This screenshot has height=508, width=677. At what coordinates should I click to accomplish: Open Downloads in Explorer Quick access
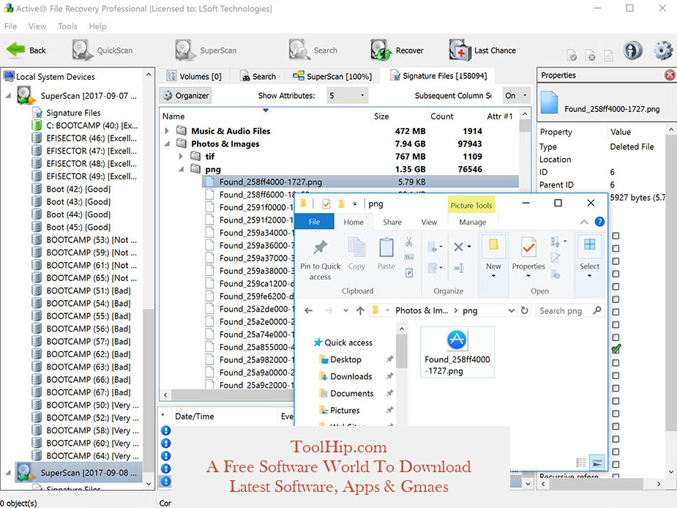pyautogui.click(x=351, y=376)
